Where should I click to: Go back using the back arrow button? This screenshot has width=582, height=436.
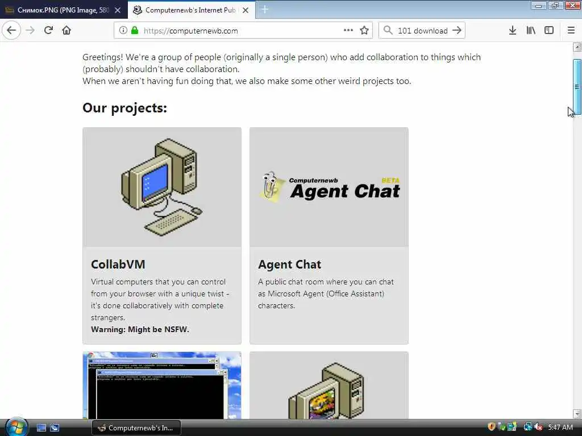(x=11, y=31)
